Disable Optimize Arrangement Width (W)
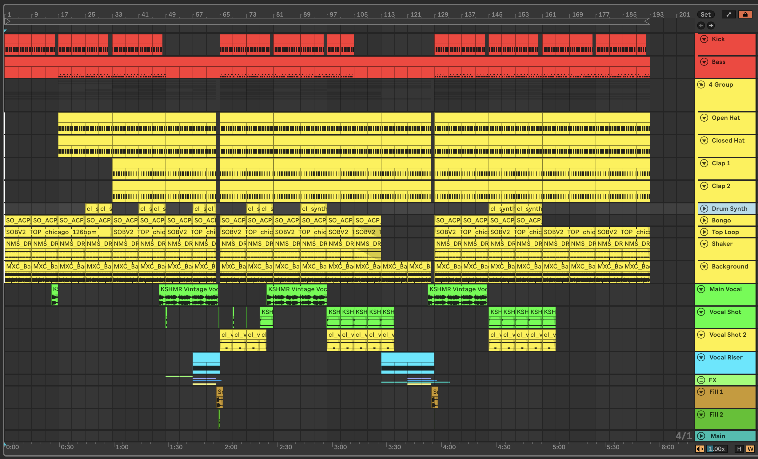The width and height of the screenshot is (758, 459). tap(750, 449)
